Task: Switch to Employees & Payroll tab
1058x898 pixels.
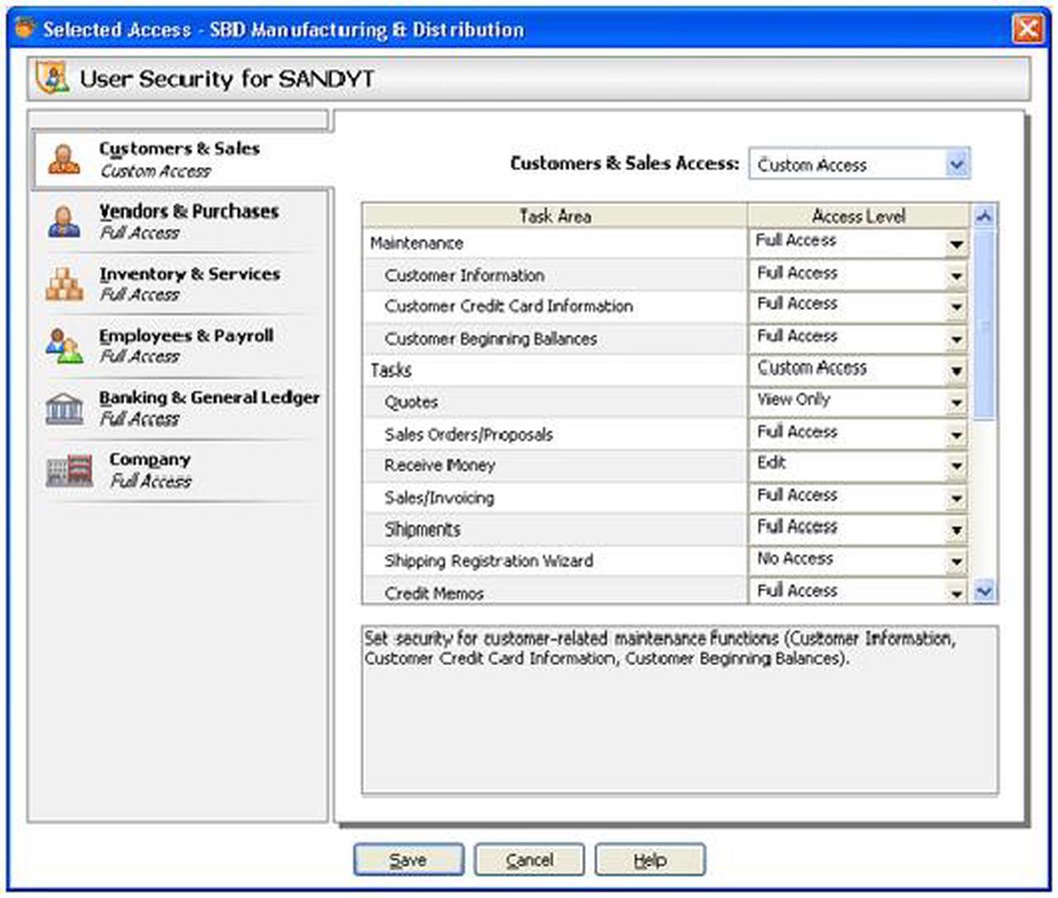Action: 179,345
